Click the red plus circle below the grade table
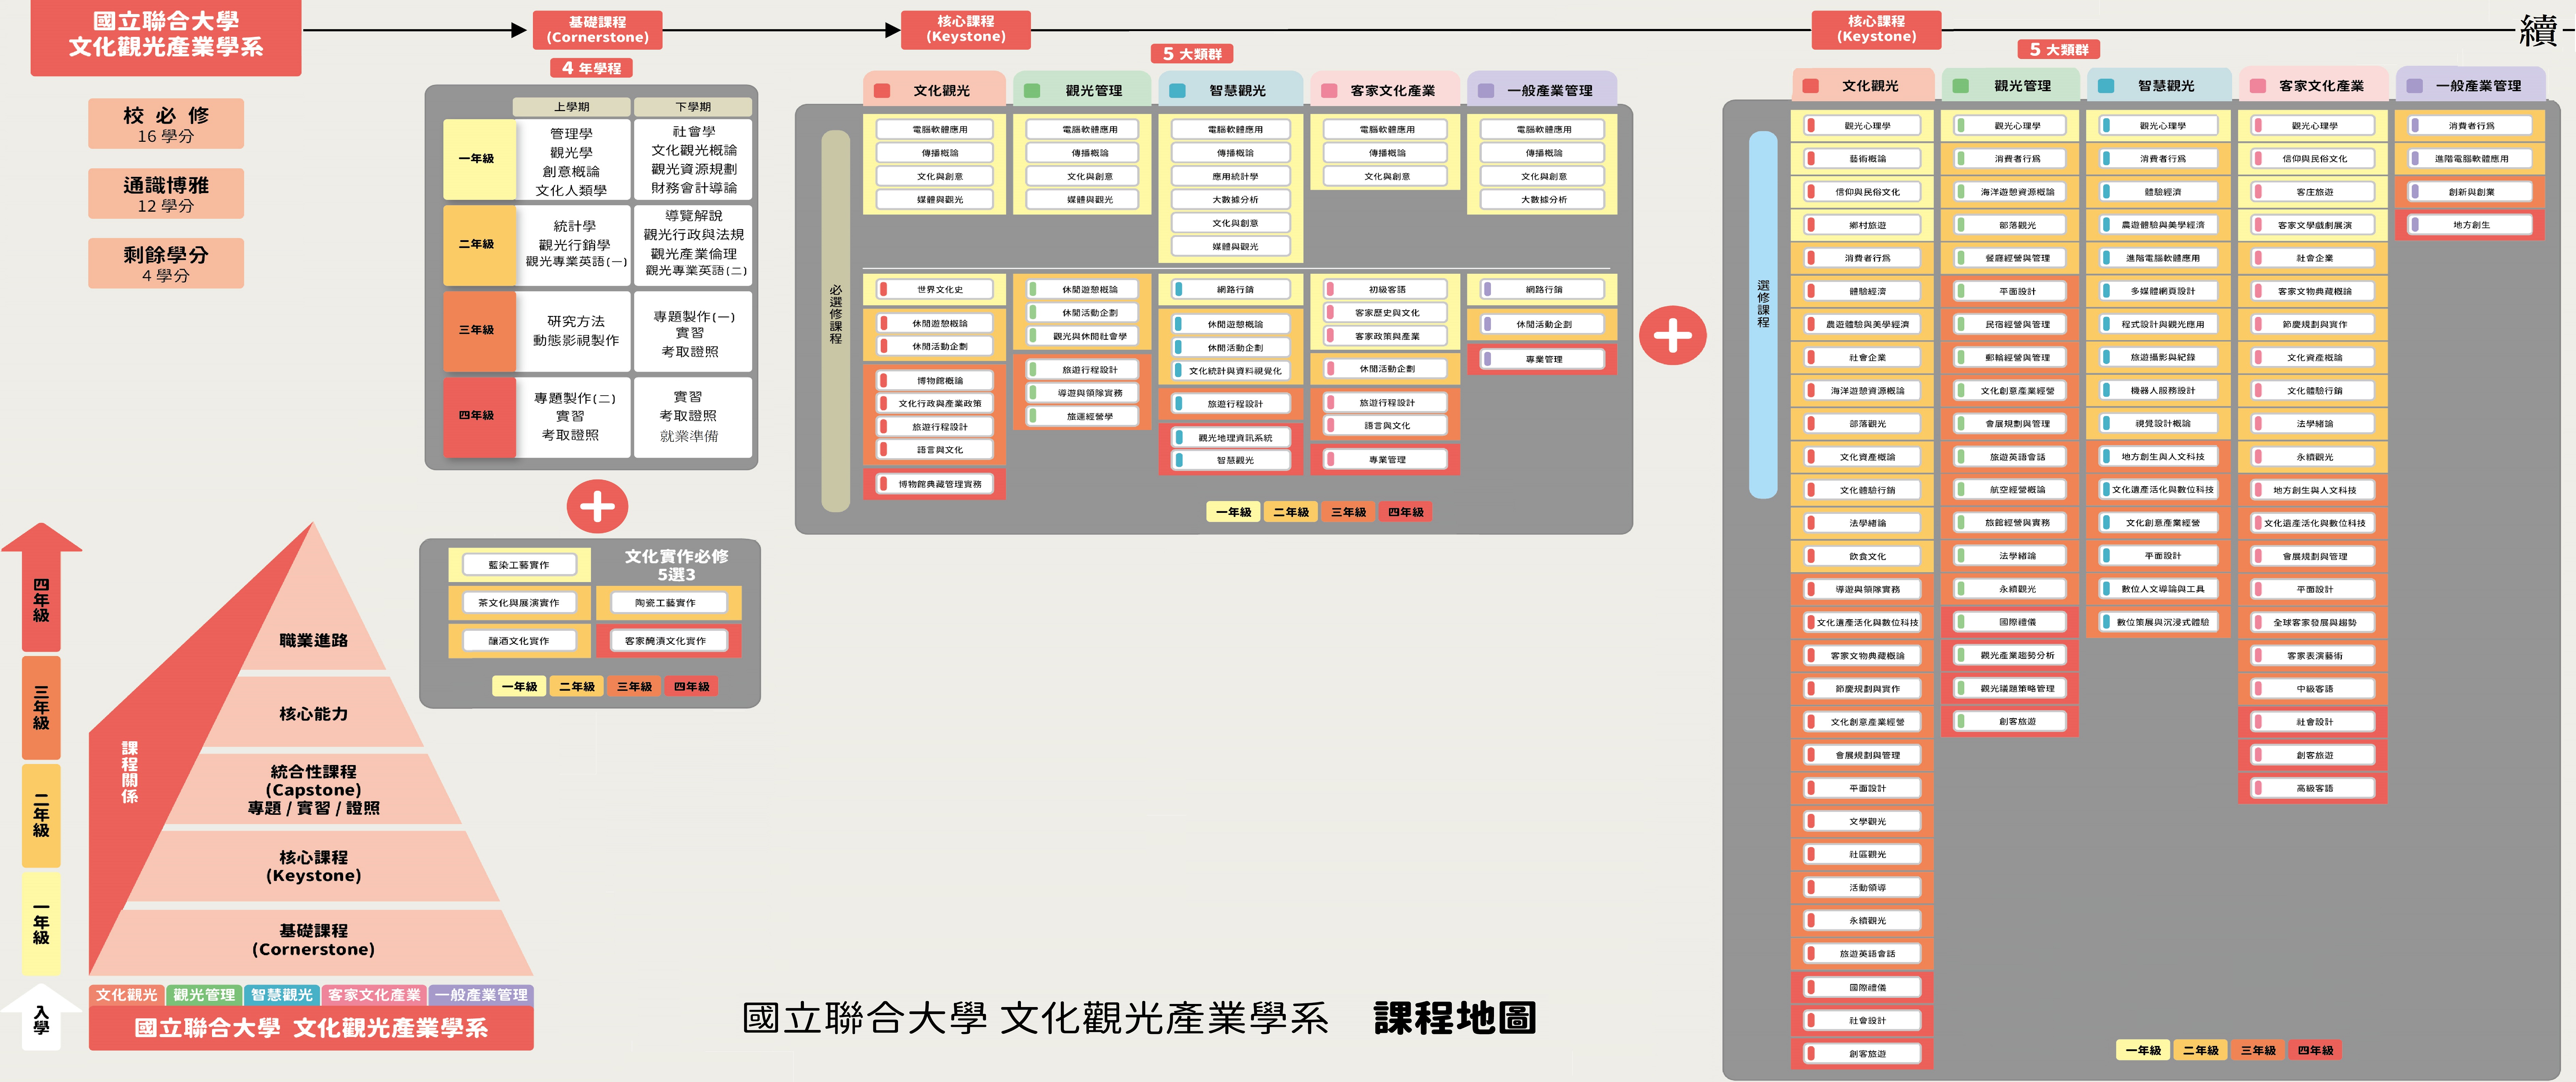2576x1082 pixels. pos(597,506)
